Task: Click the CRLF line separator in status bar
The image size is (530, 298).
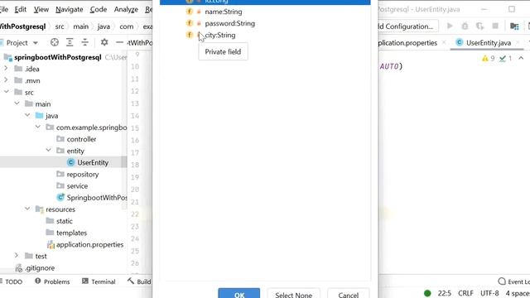Action: pos(465,293)
